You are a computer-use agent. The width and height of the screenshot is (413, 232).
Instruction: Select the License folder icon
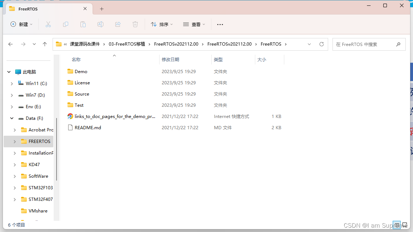pyautogui.click(x=70, y=83)
